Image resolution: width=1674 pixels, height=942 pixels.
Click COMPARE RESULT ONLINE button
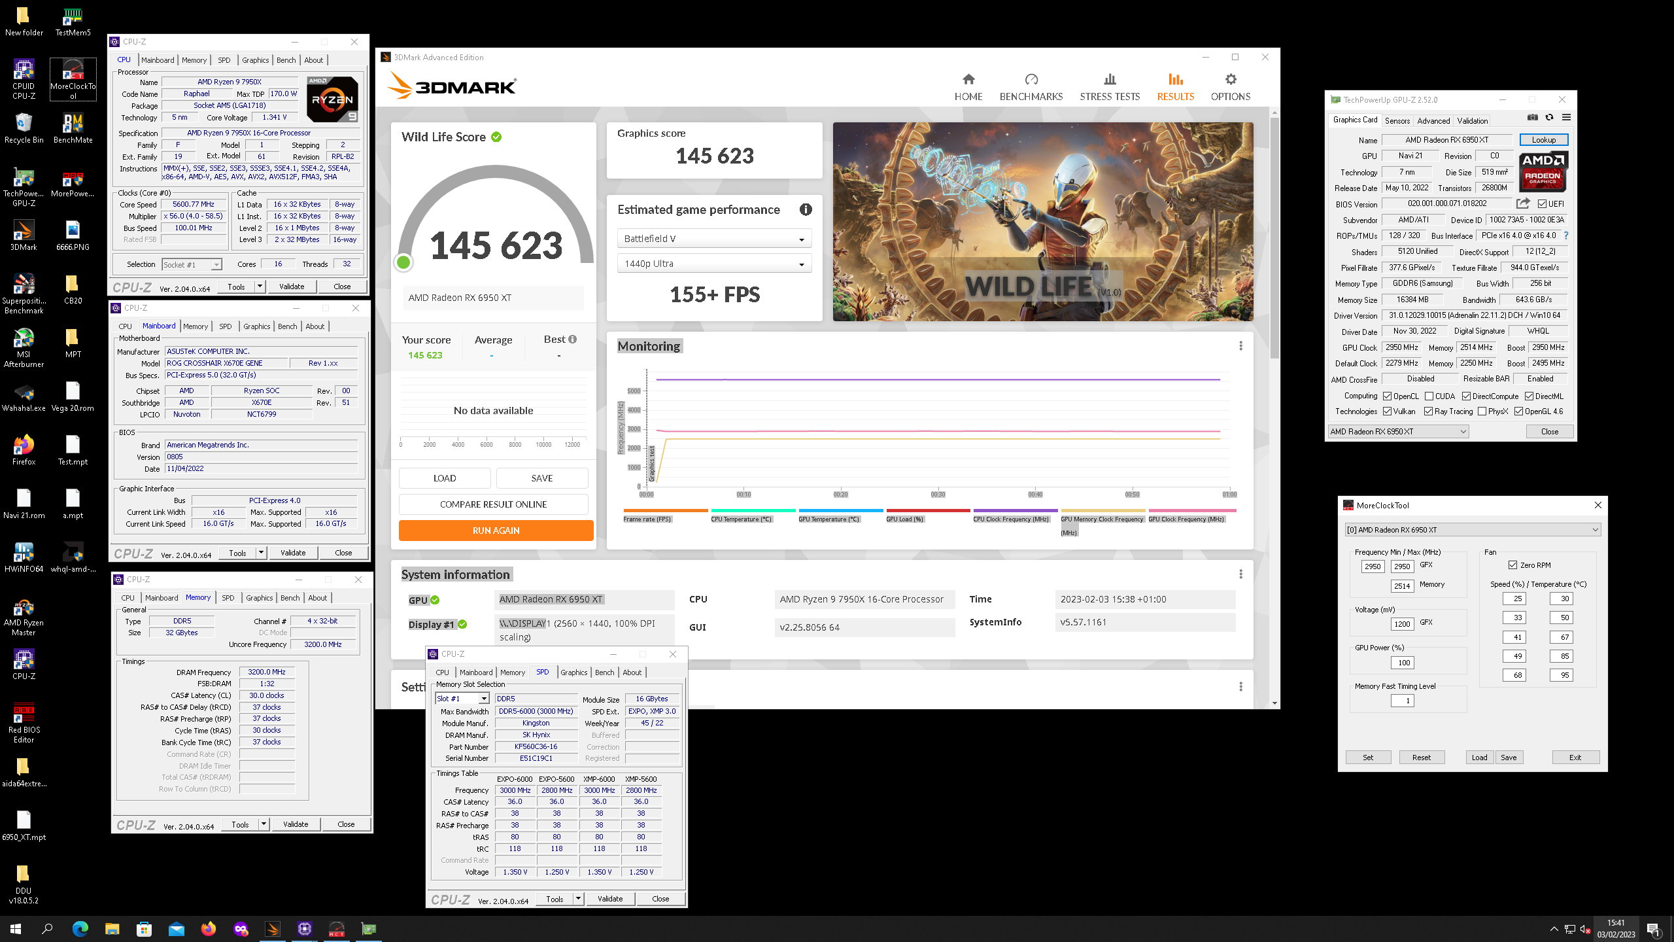[x=494, y=504]
